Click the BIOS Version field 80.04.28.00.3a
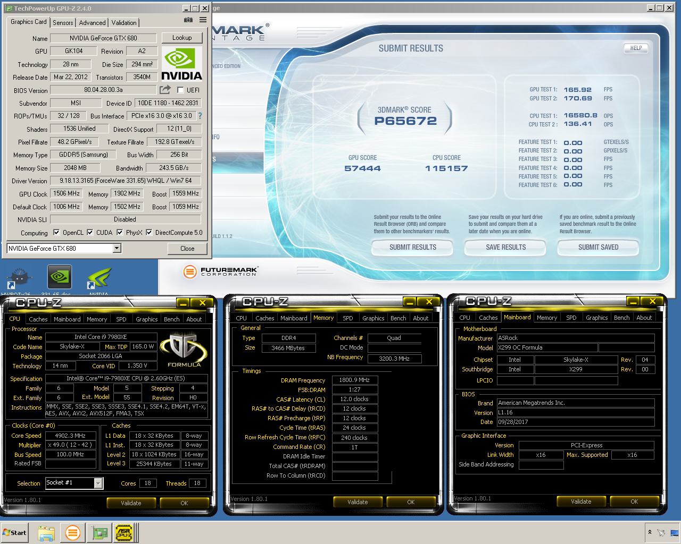 coord(103,90)
